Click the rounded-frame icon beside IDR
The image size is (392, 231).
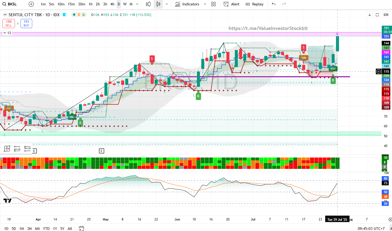tap(377, 15)
